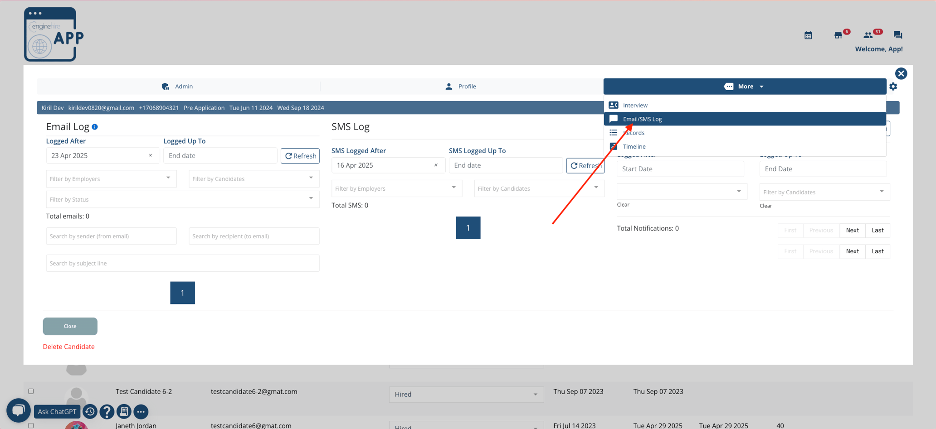Open the help question mark icon

107,412
